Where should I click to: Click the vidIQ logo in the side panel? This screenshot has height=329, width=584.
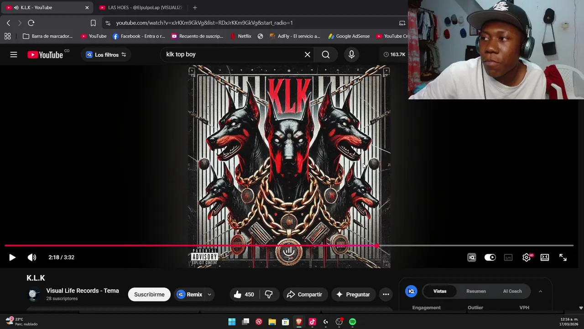(x=411, y=291)
